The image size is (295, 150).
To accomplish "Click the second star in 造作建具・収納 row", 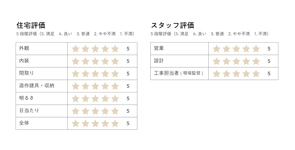I will [85, 86].
